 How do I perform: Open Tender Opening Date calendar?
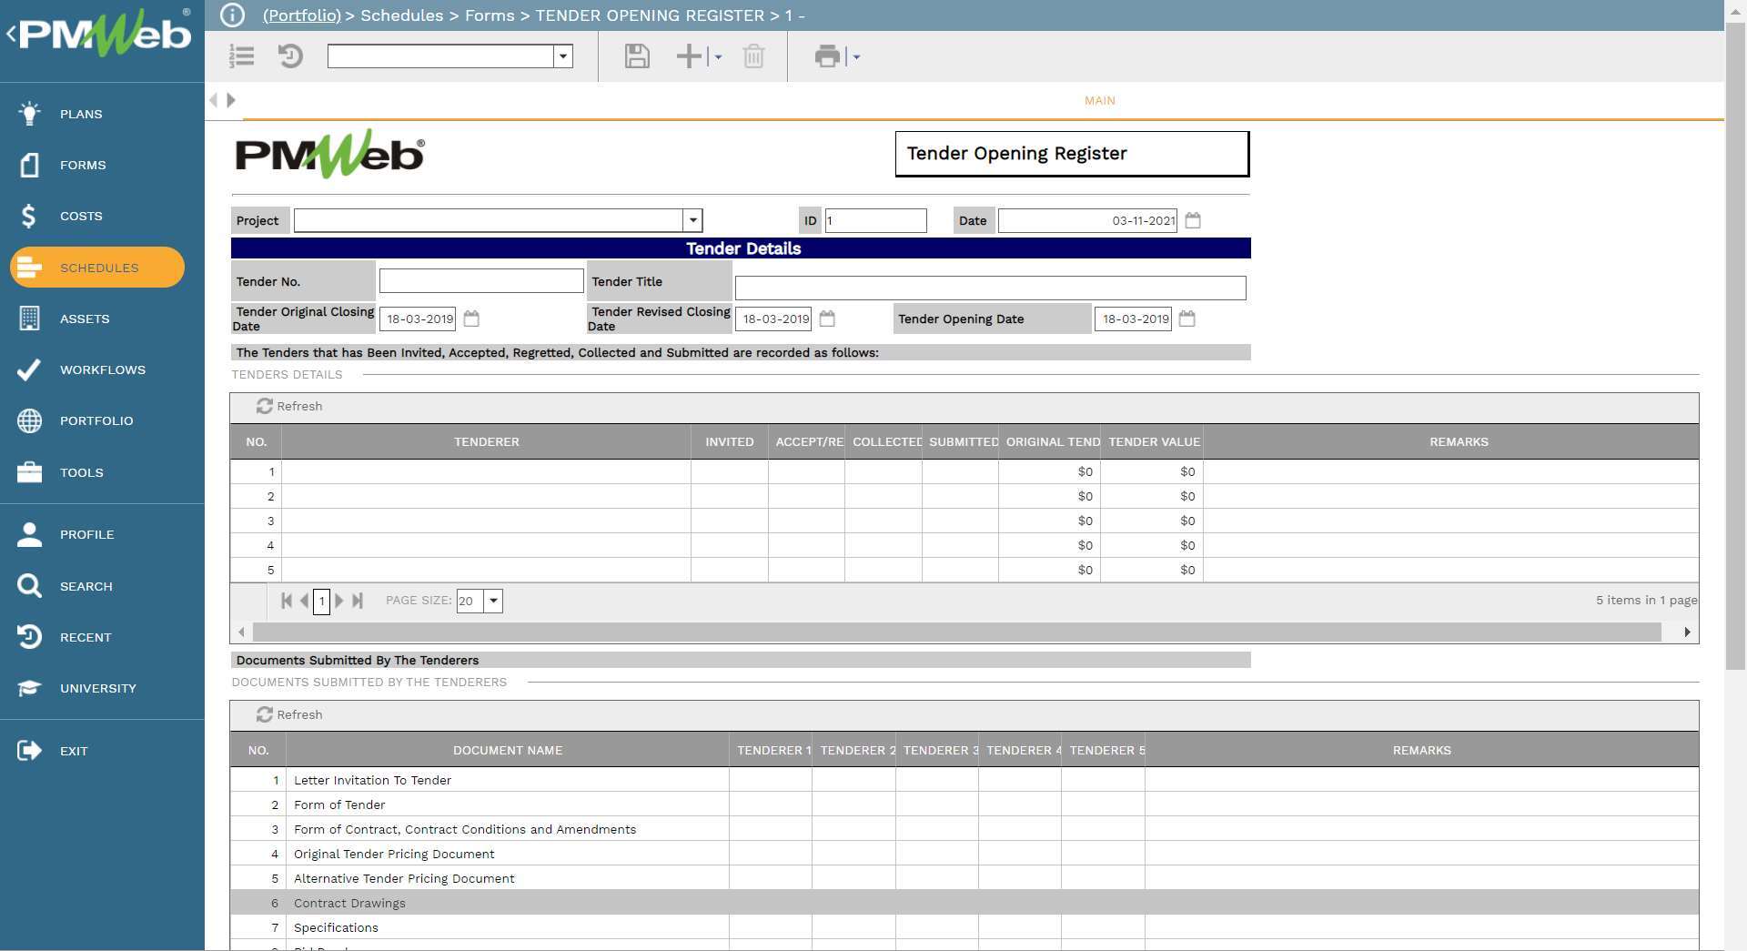pos(1187,319)
